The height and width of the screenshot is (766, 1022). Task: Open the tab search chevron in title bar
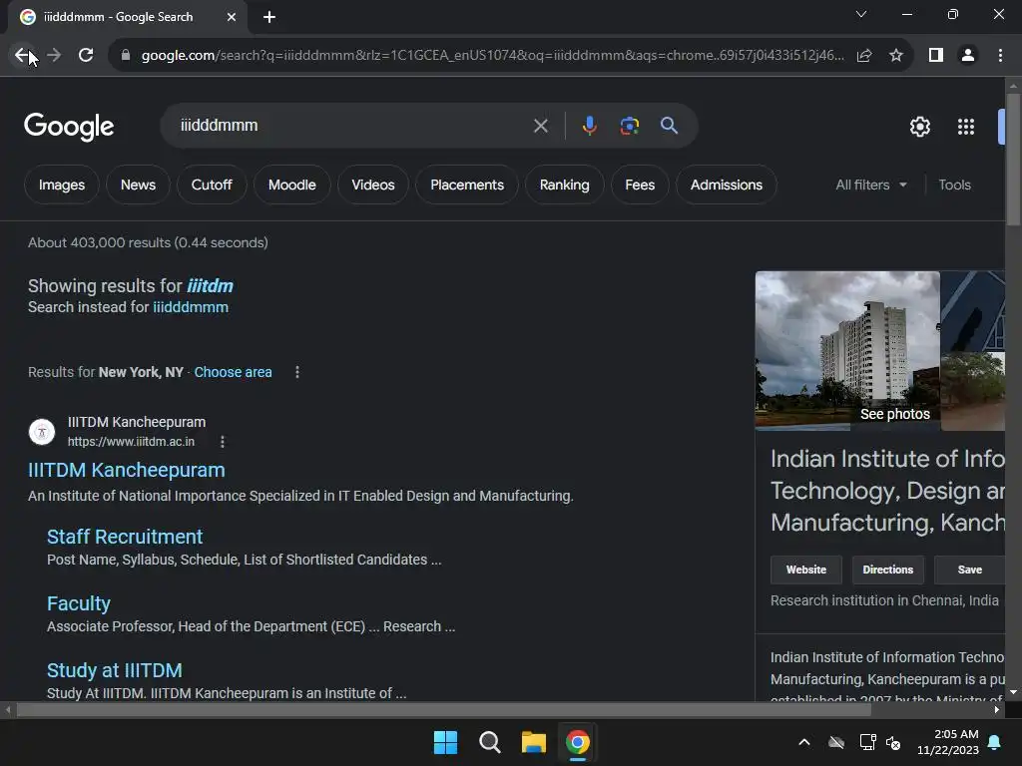point(861,14)
